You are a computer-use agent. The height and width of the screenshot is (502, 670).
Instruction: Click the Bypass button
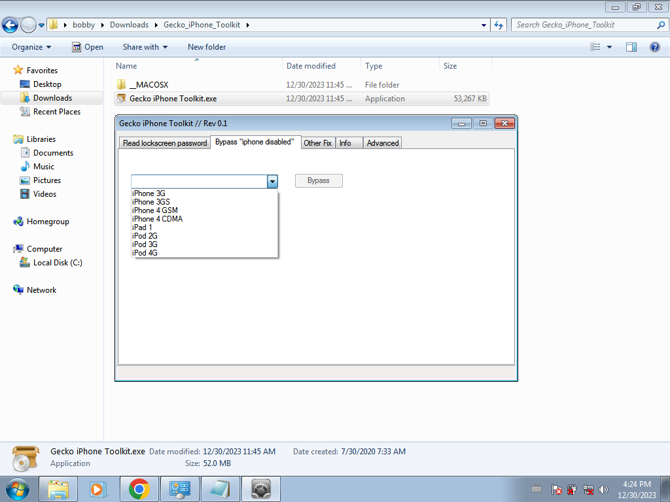pyautogui.click(x=319, y=180)
